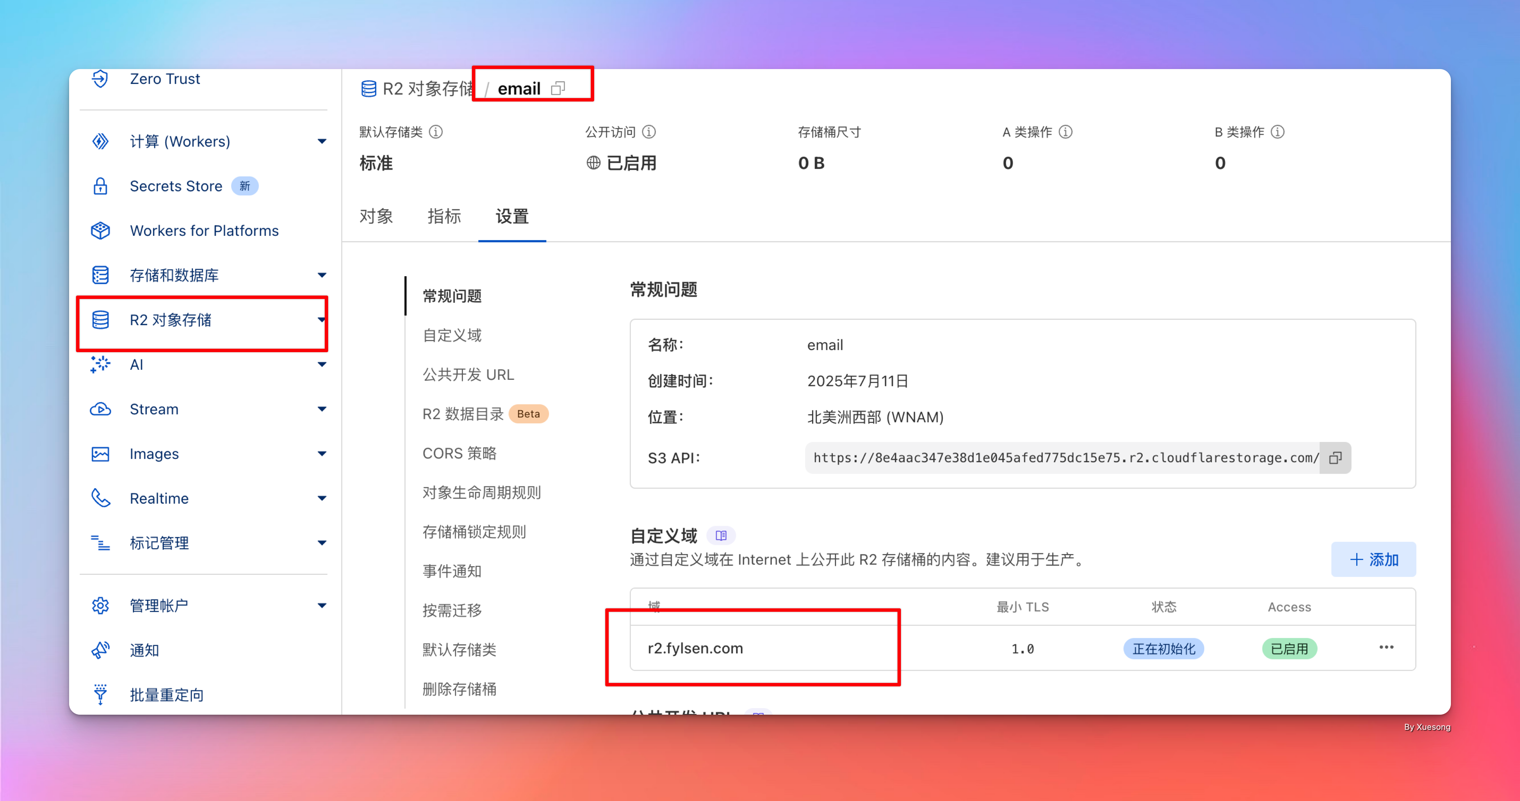Click the 添加 custom domain button

[x=1373, y=560]
